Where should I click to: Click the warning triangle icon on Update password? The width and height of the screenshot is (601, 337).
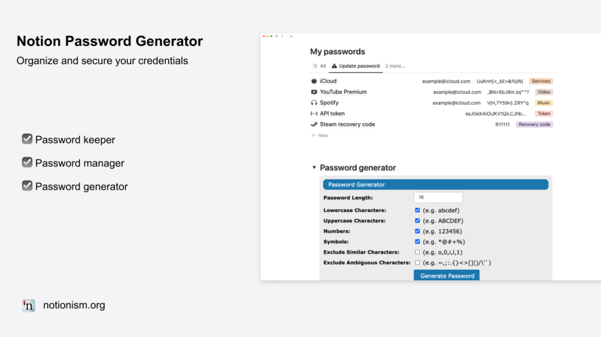[334, 66]
